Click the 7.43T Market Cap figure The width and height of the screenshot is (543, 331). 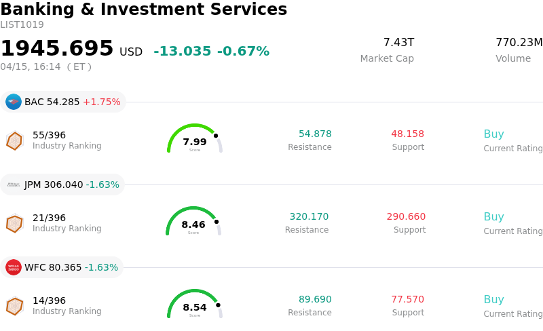(398, 43)
